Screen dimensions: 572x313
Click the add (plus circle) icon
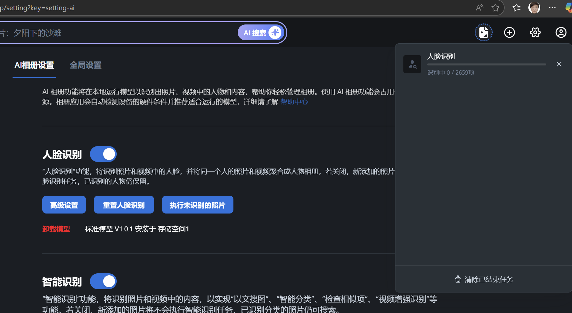point(510,32)
